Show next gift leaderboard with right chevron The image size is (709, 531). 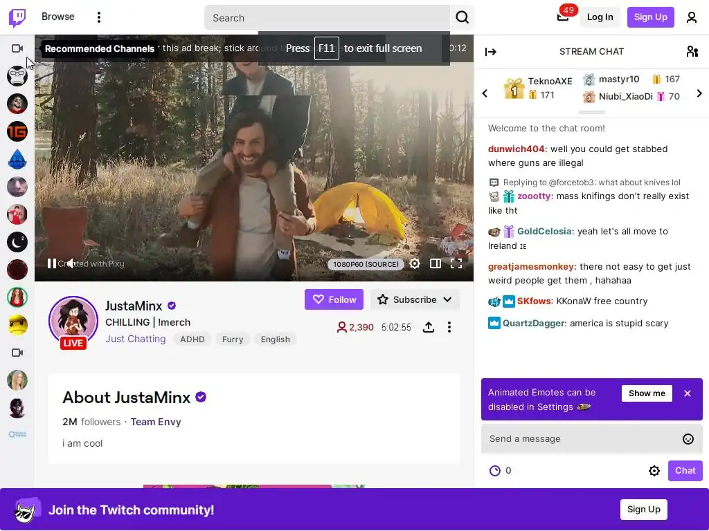pyautogui.click(x=699, y=93)
